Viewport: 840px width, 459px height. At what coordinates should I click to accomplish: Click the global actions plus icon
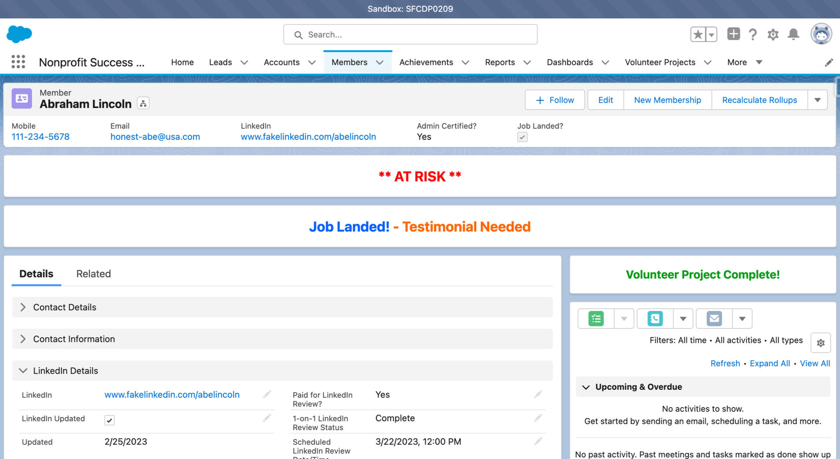(733, 34)
